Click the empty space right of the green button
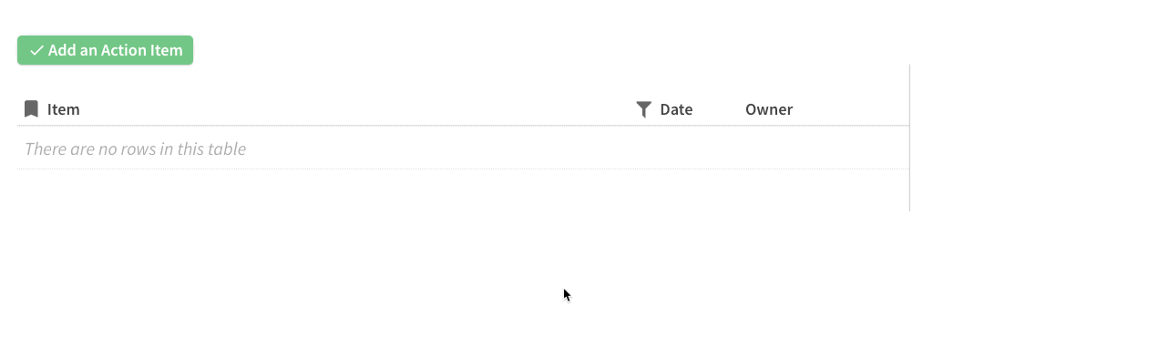This screenshot has width=1169, height=358. tap(547, 50)
